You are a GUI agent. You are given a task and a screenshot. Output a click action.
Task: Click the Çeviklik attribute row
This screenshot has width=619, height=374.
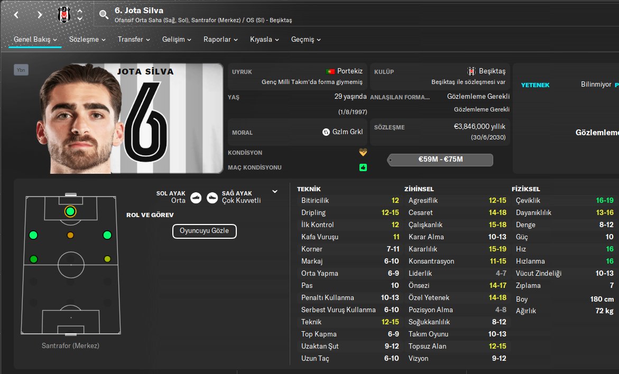565,200
